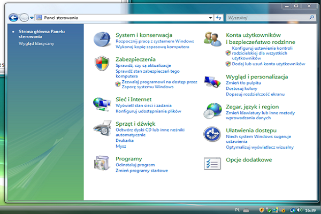Click the Mysz link
This screenshot has height=214, width=321.
(x=121, y=146)
